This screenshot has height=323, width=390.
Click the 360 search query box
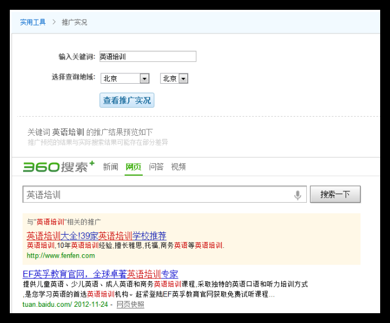coord(165,194)
